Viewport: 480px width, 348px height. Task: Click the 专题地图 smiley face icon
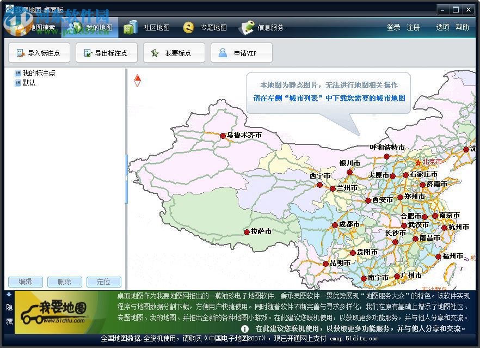(x=188, y=27)
